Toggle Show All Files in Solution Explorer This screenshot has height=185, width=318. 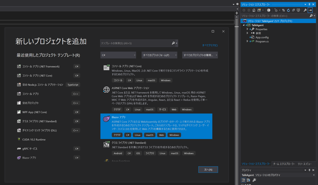(x=298, y=10)
